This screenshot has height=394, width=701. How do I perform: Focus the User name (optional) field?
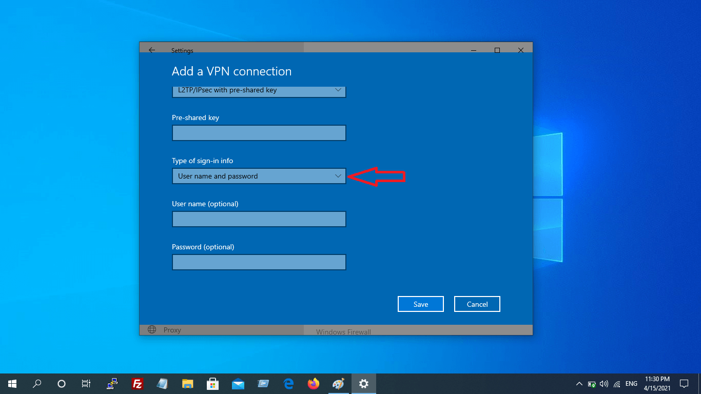point(259,219)
